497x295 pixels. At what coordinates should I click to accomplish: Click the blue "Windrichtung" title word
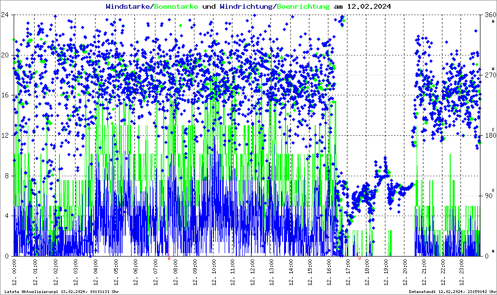tap(245, 6)
